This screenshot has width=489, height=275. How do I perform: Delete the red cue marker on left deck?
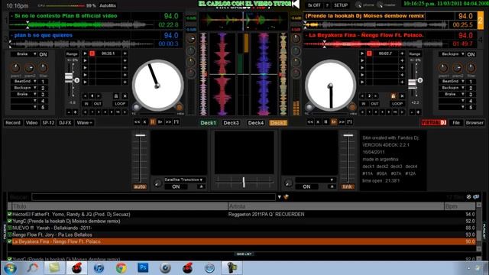[92, 53]
